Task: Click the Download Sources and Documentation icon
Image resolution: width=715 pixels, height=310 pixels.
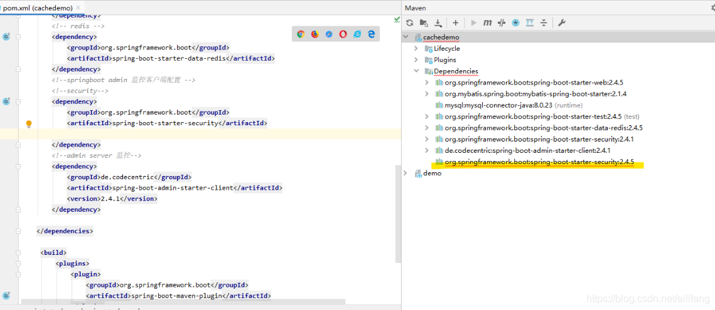Action: point(439,23)
